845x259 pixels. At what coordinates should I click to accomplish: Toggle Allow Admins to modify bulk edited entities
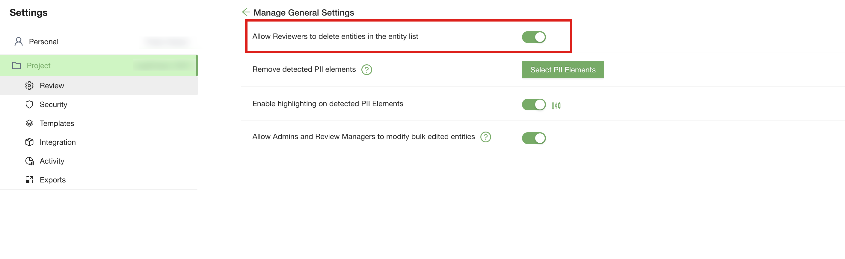534,138
